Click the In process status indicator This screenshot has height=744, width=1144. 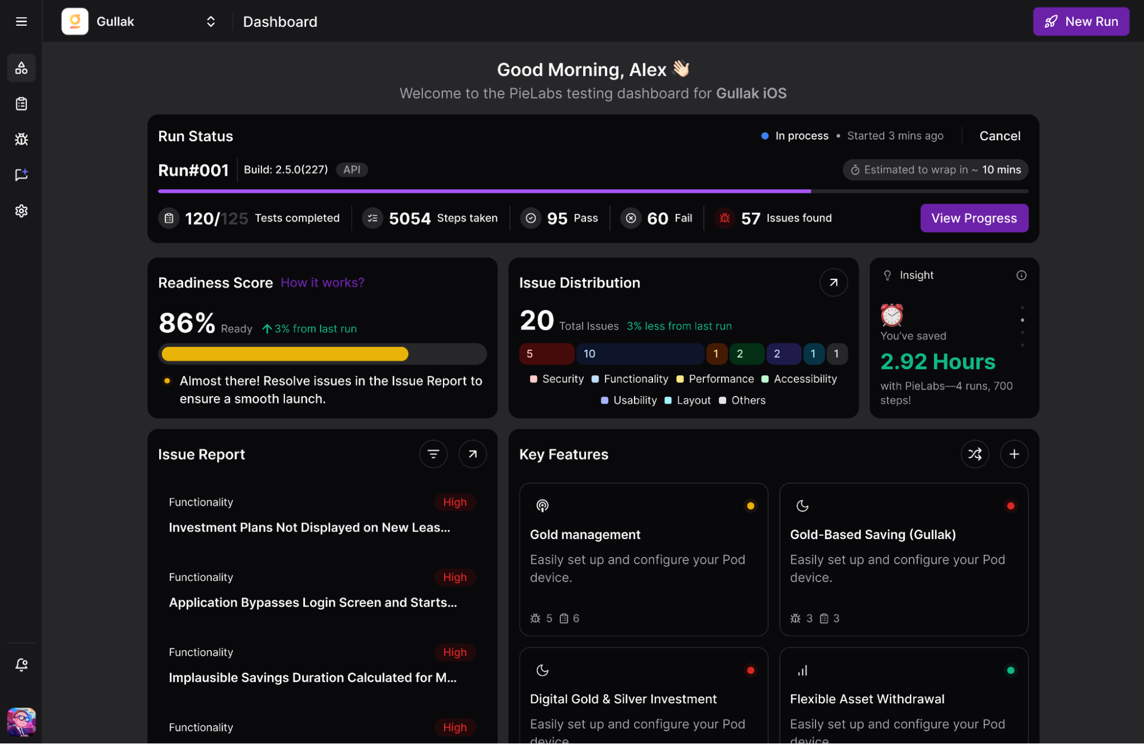pos(794,136)
